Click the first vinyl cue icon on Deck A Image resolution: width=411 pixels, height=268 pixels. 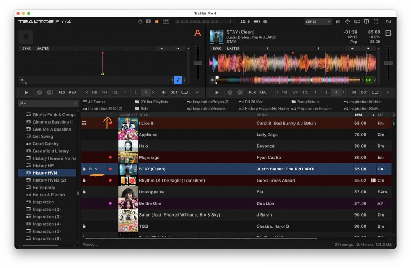pyautogui.click(x=39, y=92)
